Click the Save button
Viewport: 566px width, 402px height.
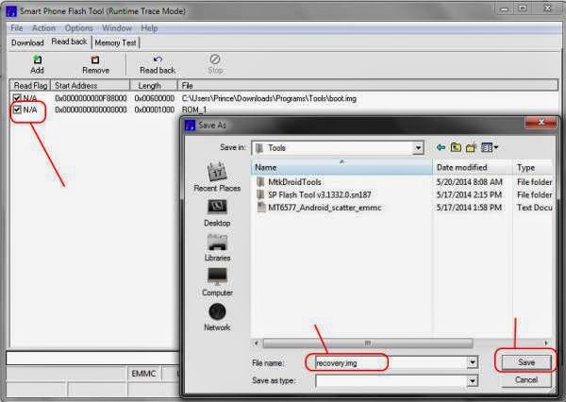click(526, 362)
